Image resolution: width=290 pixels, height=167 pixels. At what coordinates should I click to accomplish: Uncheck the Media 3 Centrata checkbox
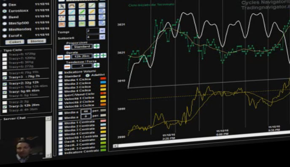[x=60, y=131]
